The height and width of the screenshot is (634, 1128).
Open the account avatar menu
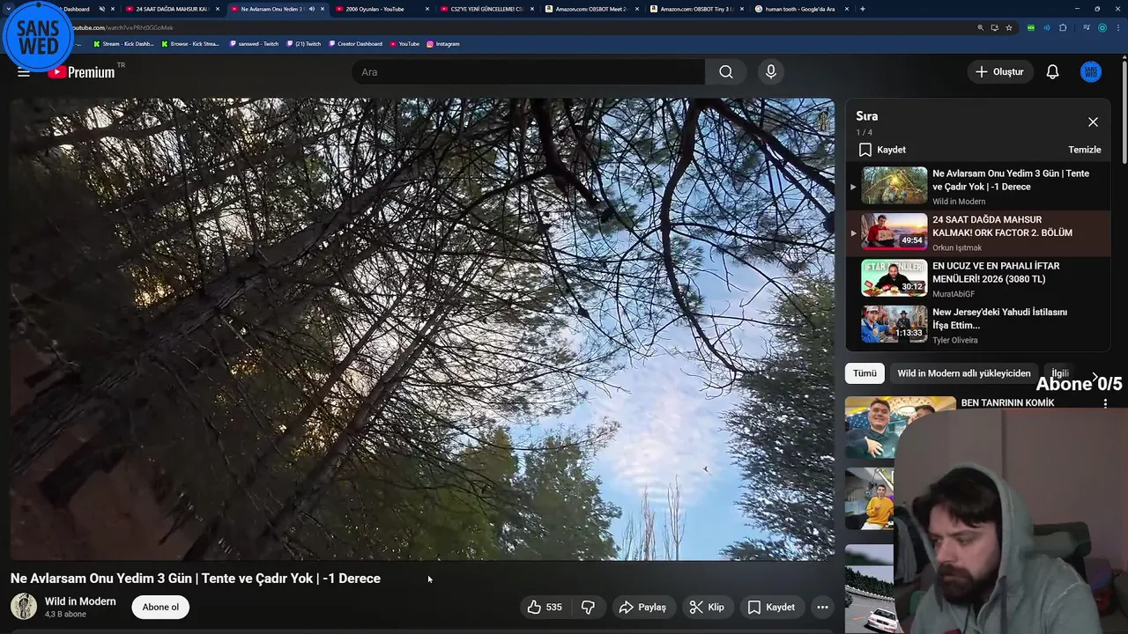[x=1090, y=72]
